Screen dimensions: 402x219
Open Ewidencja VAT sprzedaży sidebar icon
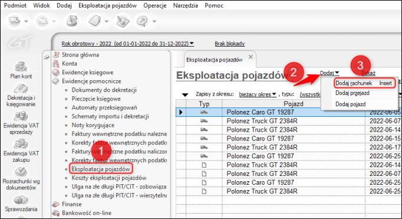point(21,123)
